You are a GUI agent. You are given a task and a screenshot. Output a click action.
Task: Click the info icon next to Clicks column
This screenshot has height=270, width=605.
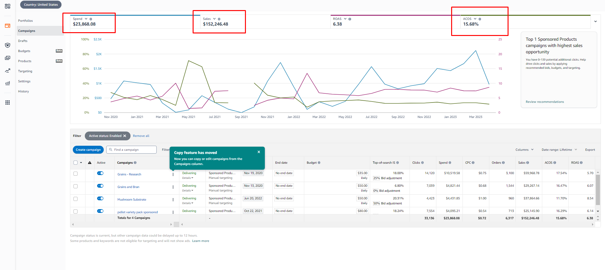click(x=422, y=163)
